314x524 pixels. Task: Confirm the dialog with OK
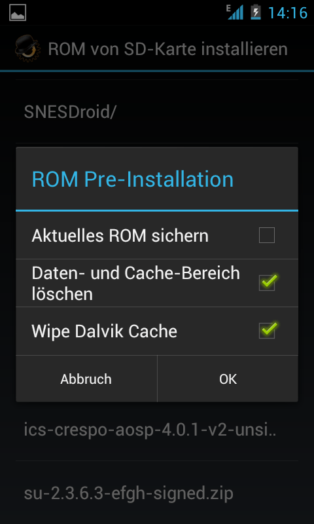coord(228,379)
